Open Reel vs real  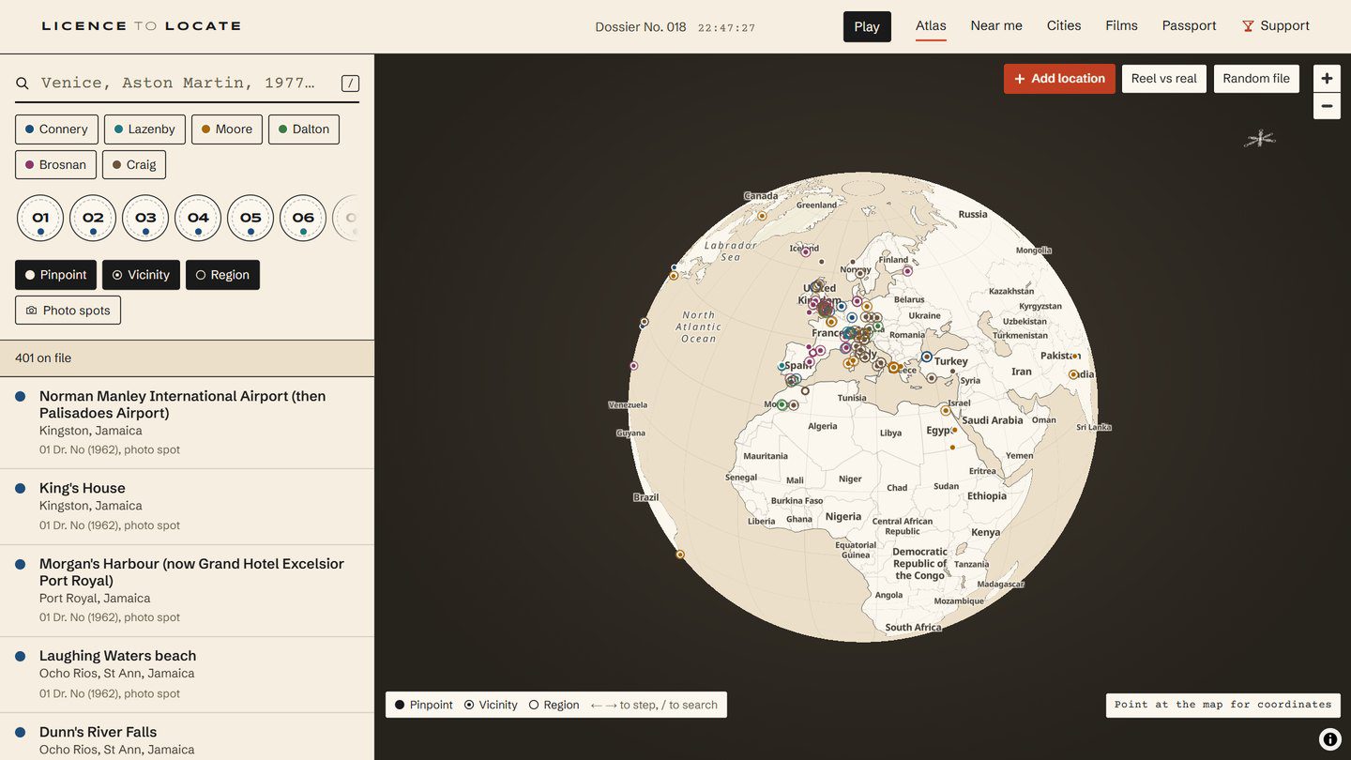pyautogui.click(x=1163, y=79)
